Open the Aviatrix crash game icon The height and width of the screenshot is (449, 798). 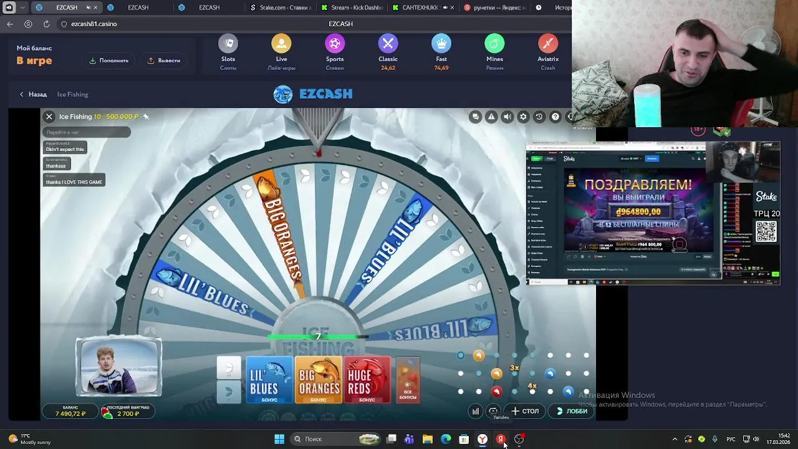click(x=548, y=44)
